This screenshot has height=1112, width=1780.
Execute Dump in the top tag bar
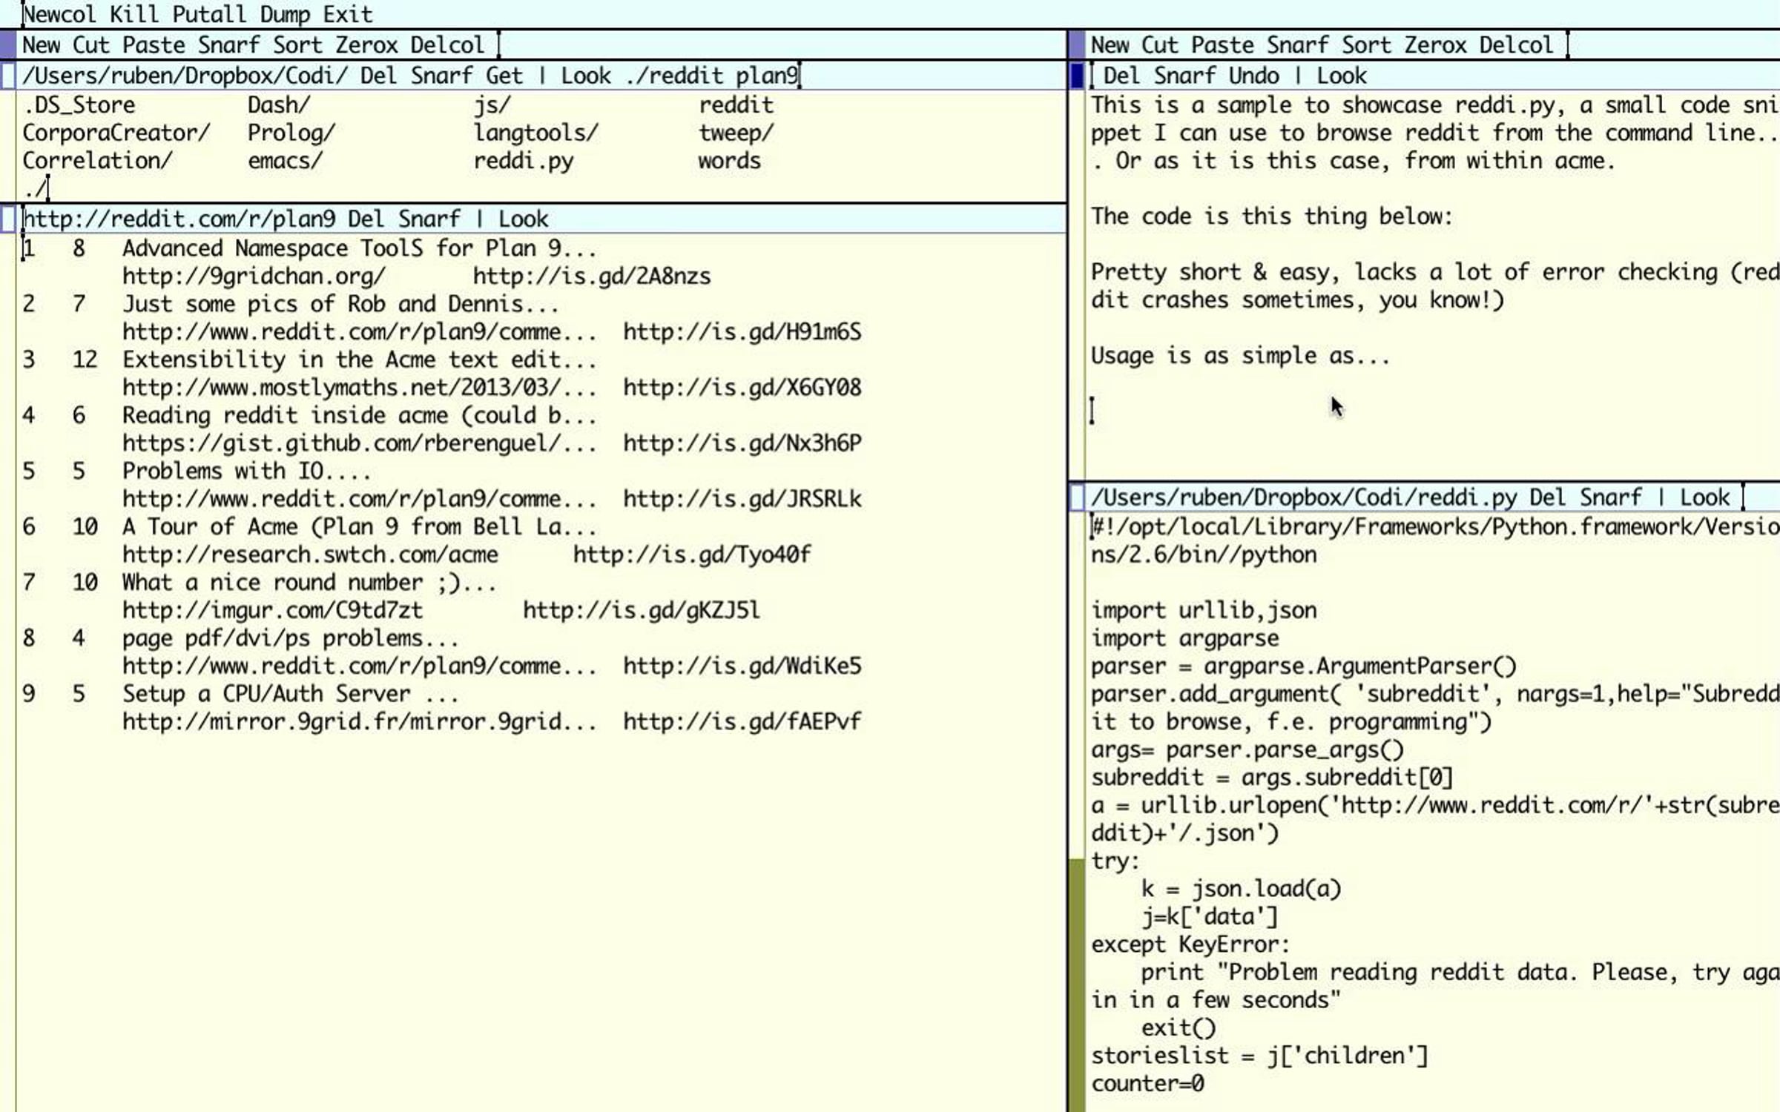285,14
